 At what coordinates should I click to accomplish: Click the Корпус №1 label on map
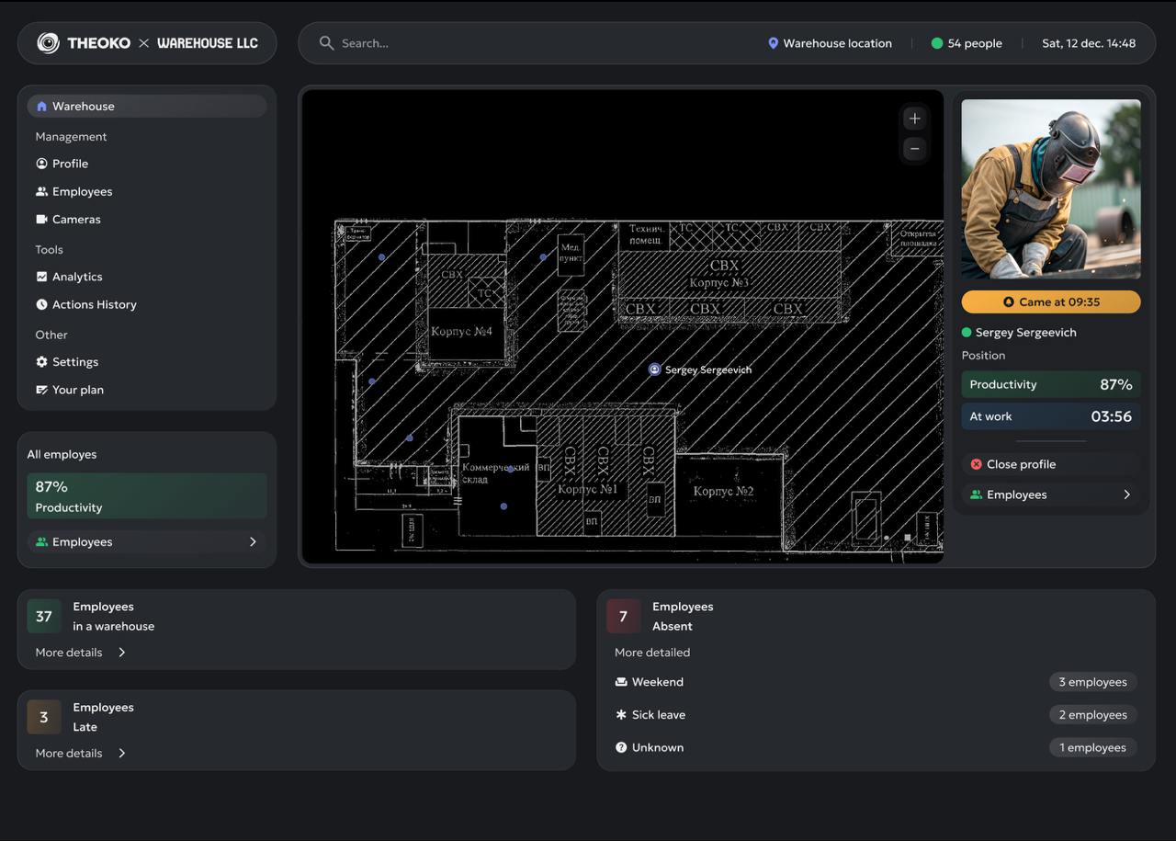coord(588,489)
